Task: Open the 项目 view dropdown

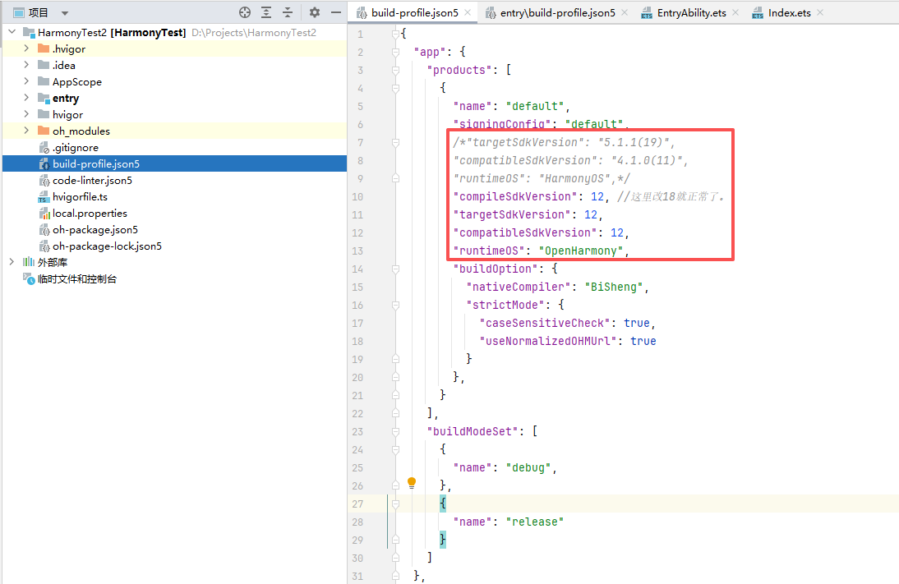Action: click(65, 13)
